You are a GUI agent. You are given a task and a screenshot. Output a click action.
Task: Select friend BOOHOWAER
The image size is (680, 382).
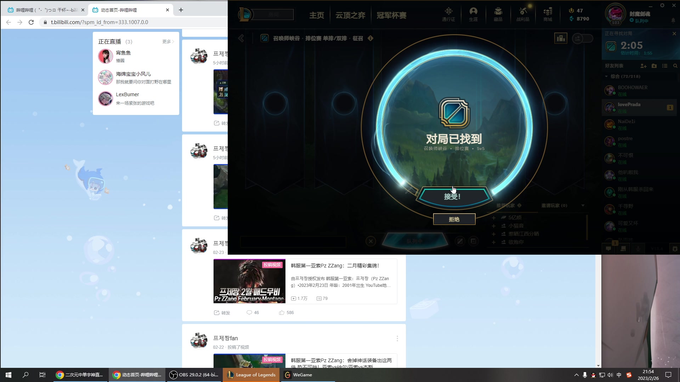click(x=639, y=91)
